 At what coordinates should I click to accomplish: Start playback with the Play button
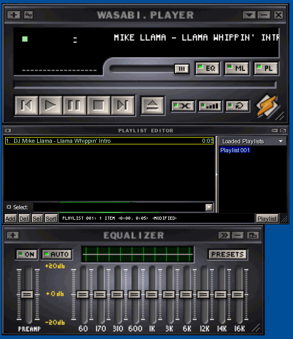pos(50,106)
